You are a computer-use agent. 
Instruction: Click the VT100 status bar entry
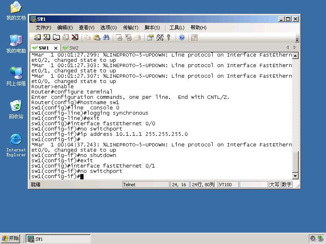229,185
